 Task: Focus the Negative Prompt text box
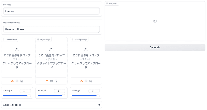[x=51, y=29]
